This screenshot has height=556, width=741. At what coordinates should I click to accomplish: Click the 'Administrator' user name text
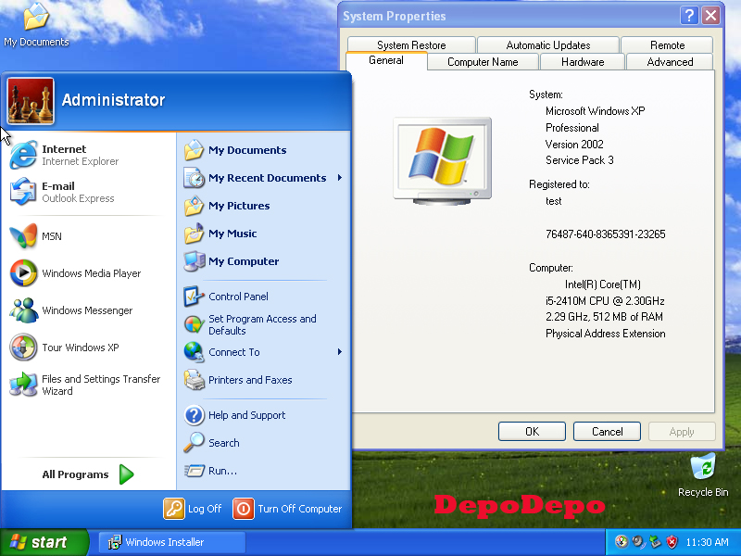(113, 100)
